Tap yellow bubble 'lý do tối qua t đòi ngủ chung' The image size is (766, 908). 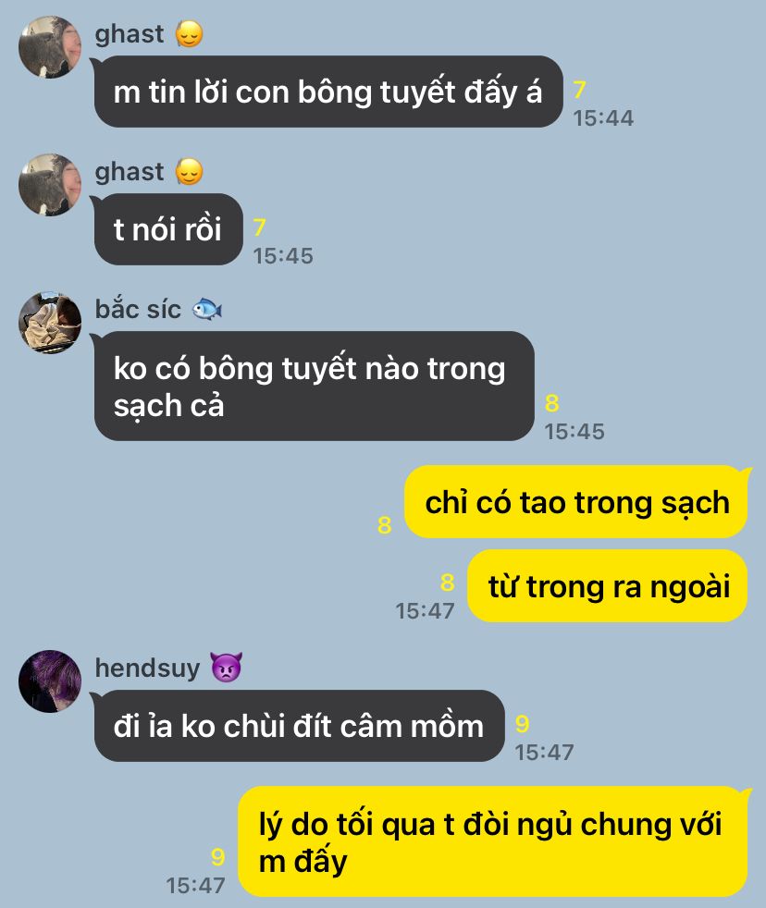pos(494,841)
